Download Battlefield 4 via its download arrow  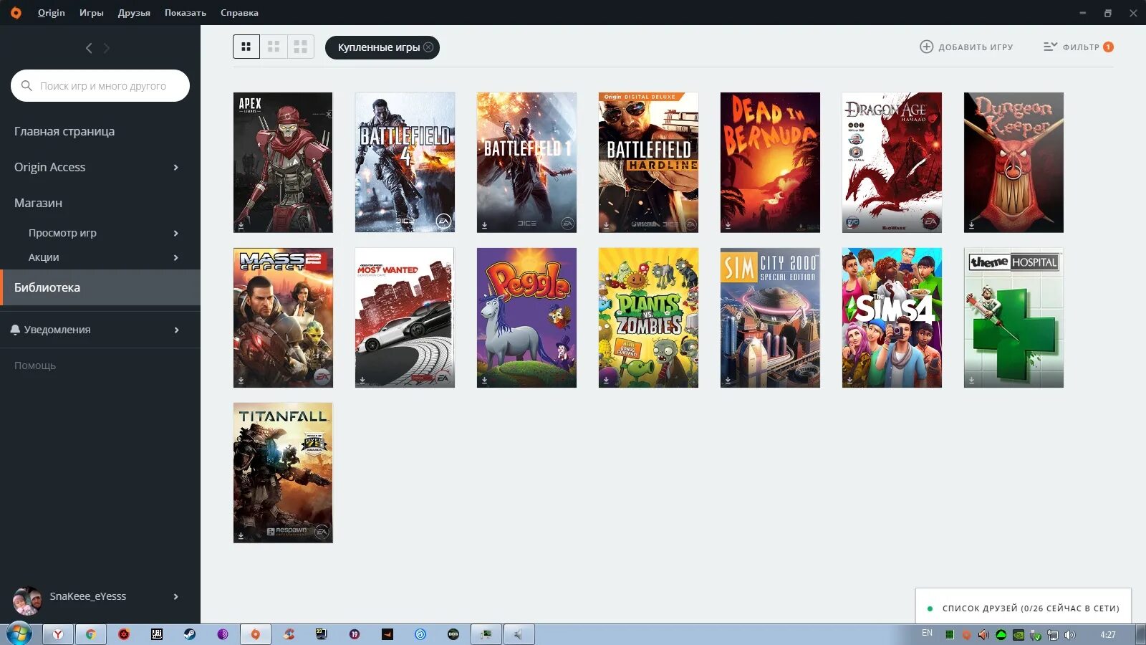[363, 224]
